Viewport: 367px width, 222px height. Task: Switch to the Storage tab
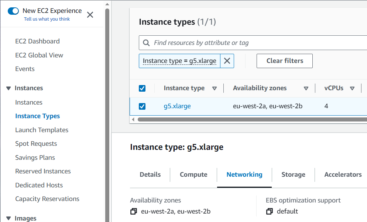tap(293, 175)
